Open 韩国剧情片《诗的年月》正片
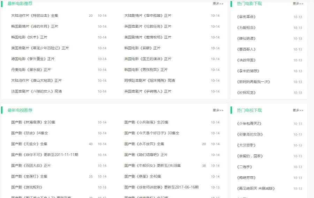Viewport: 314px width, 198px height. 35,27
